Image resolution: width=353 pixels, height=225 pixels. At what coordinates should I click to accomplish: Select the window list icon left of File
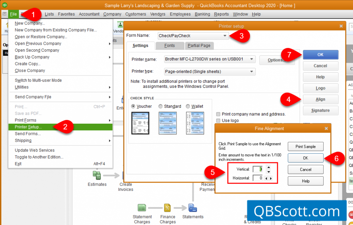coord(4,14)
